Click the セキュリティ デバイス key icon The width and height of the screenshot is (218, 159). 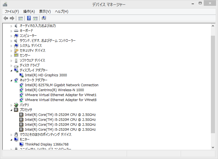click(16, 51)
